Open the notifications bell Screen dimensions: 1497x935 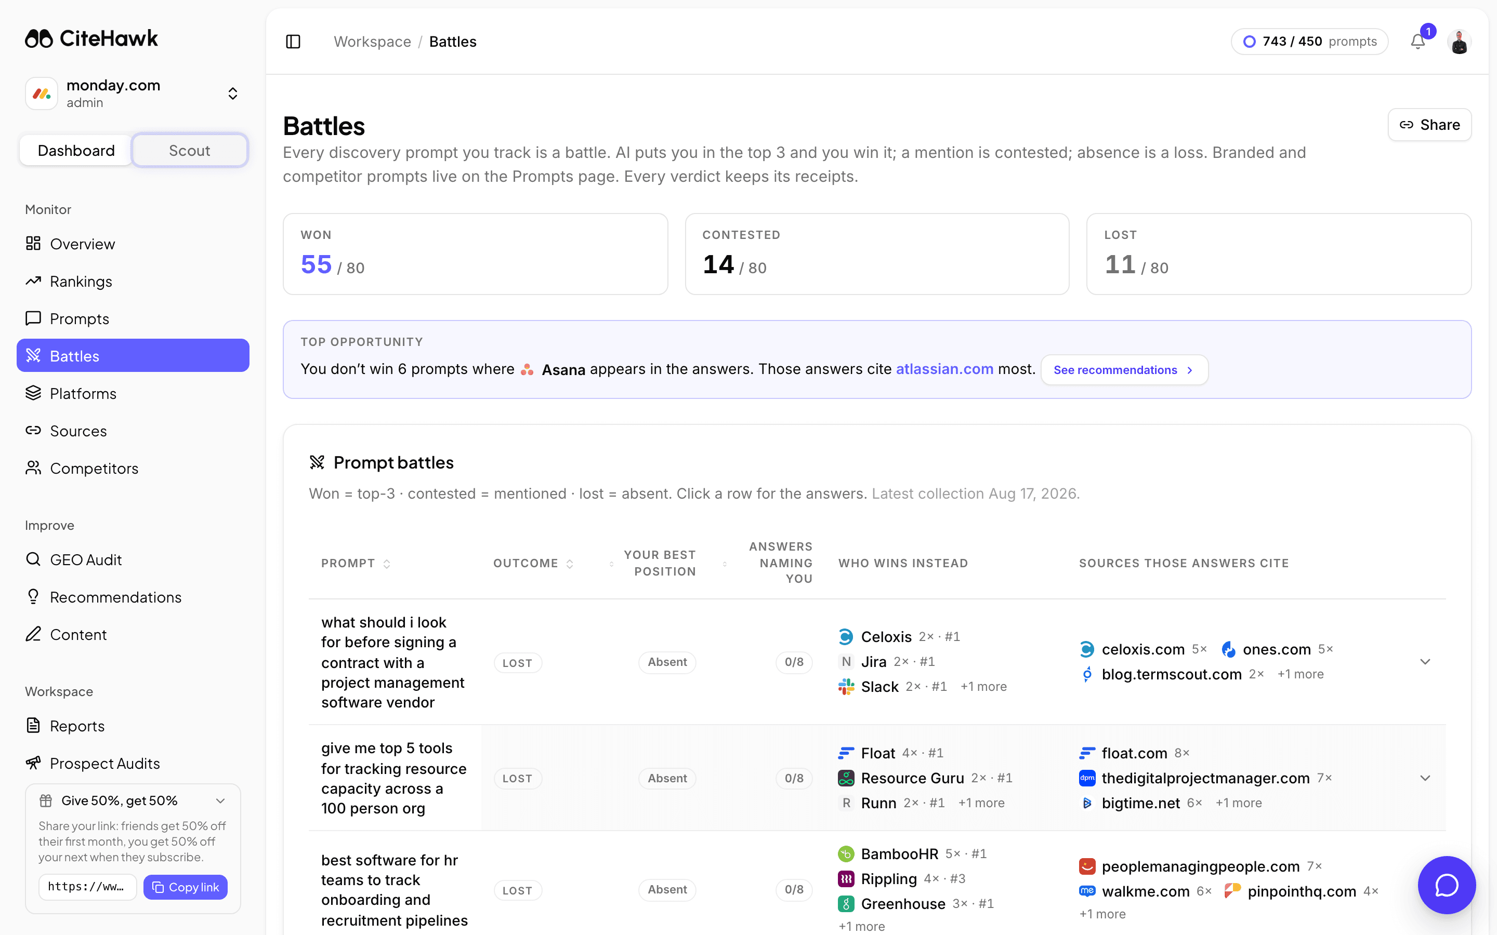[x=1418, y=42]
